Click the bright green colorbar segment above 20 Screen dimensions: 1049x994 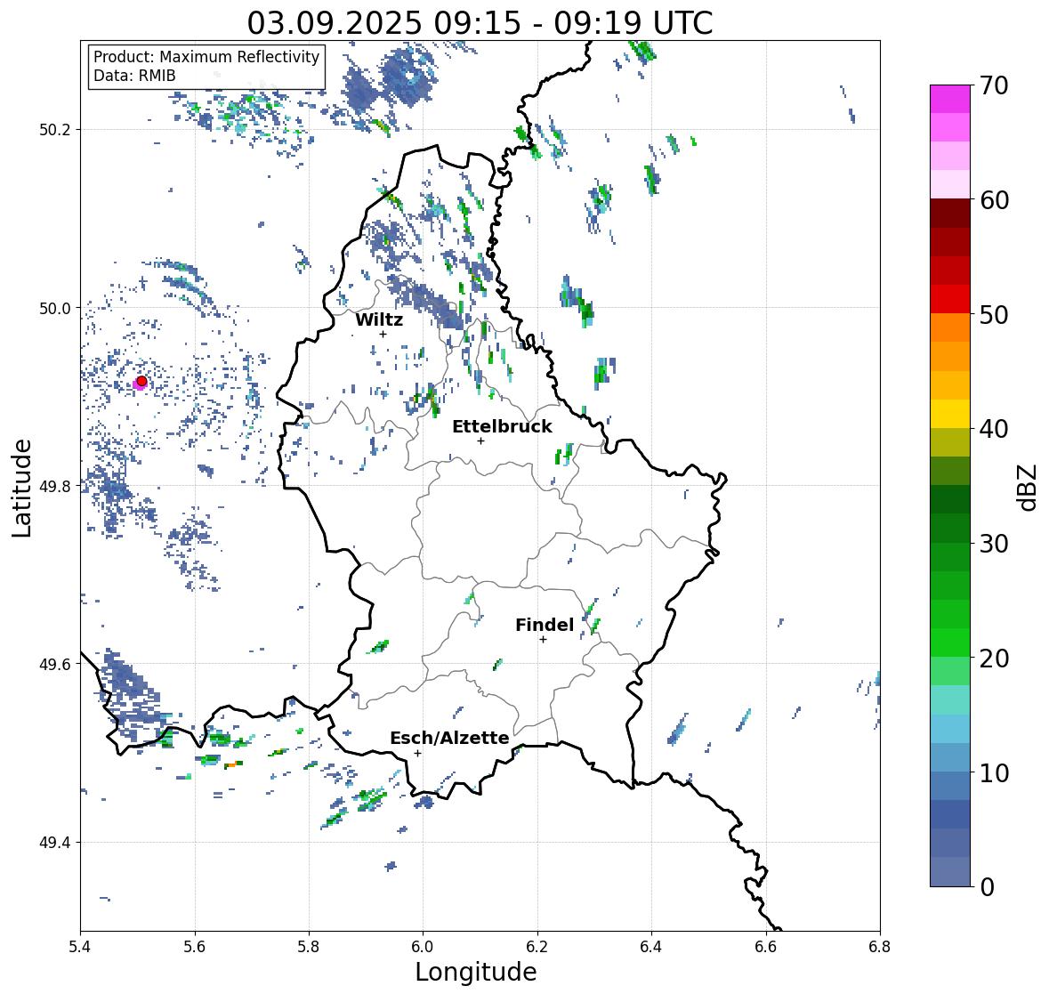coord(950,642)
